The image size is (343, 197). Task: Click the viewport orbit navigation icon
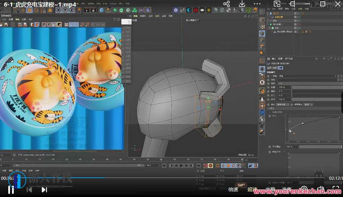[x=253, y=16]
